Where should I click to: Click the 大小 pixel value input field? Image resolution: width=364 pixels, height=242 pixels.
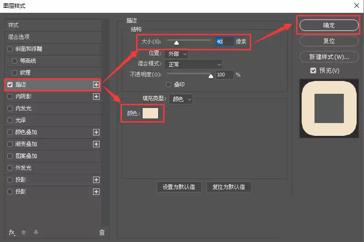(225, 42)
